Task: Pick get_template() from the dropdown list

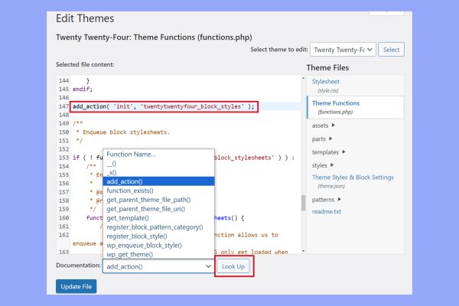Action: [128, 218]
